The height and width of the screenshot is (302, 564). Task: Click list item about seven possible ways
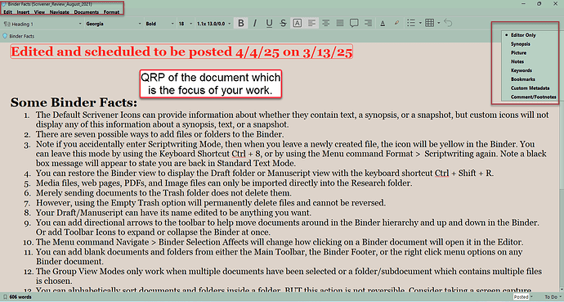click(159, 134)
